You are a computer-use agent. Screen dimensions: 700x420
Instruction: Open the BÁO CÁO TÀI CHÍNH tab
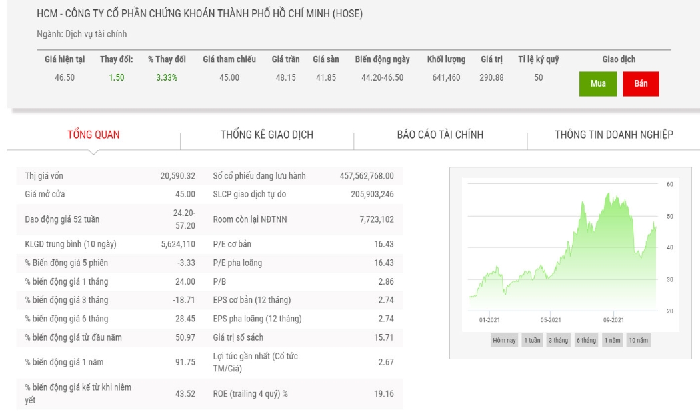(440, 135)
